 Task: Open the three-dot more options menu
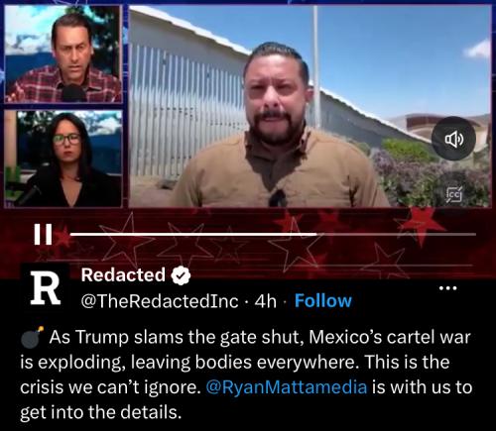coord(448,288)
